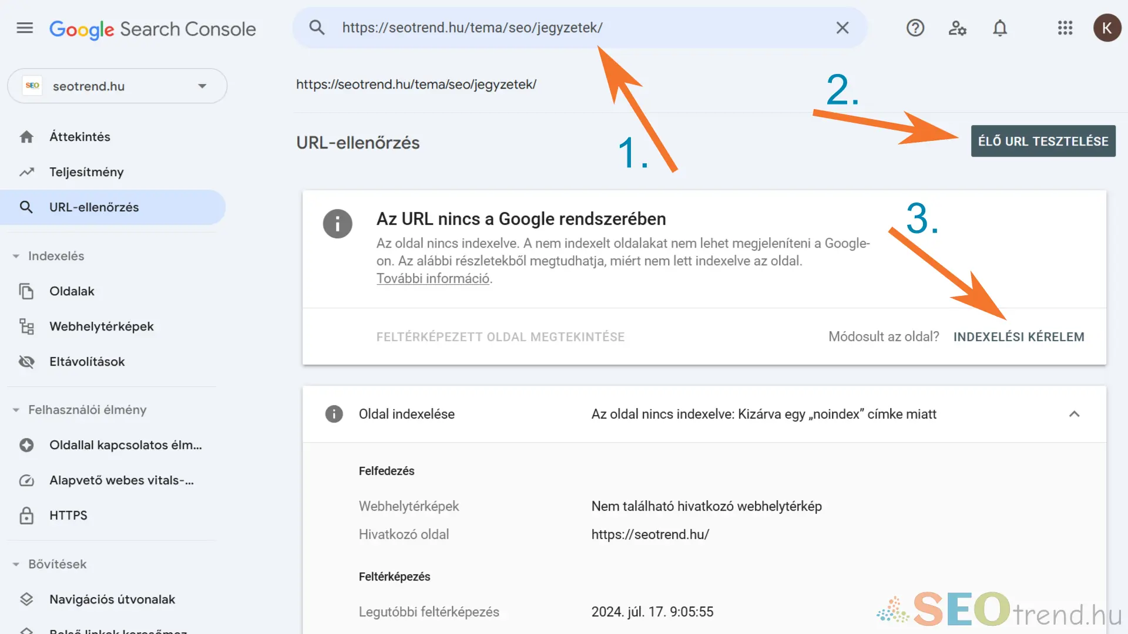Collapse the Oldal indexelése panel chevron
The width and height of the screenshot is (1128, 634).
(1074, 414)
